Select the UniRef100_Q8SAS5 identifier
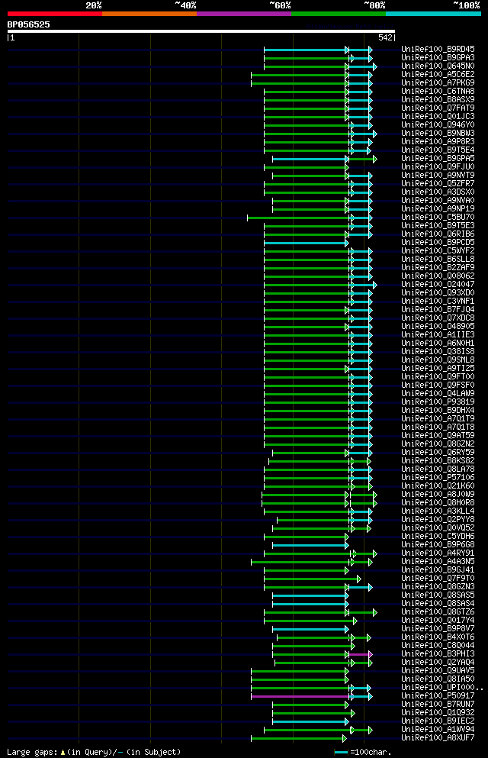This screenshot has width=488, height=758. [438, 595]
